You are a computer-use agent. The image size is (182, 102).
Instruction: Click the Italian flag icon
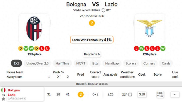pyautogui.click(x=3, y=90)
